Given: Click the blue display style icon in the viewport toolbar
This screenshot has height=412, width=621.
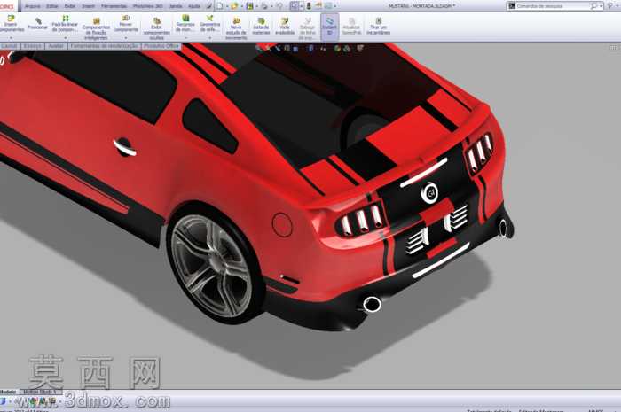Looking at the screenshot, I should [310, 48].
